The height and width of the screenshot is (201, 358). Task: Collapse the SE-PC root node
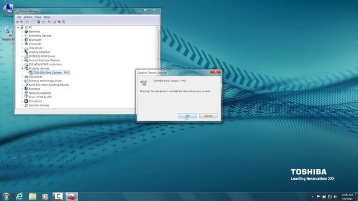click(18, 27)
